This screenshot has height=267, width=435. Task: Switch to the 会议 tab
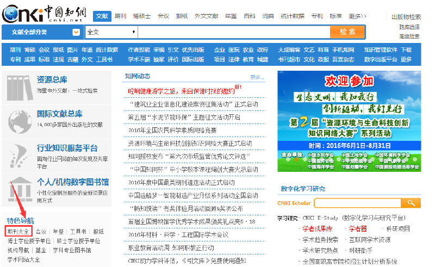[x=163, y=16]
